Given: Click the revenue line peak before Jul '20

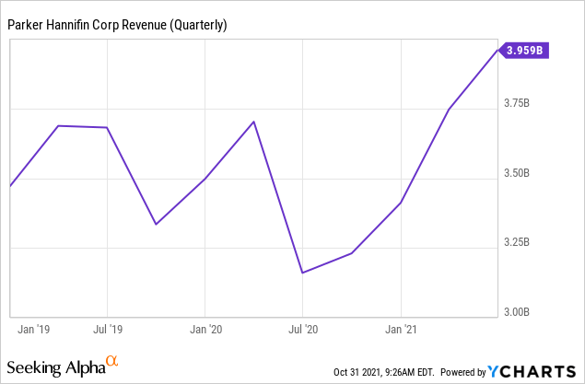Looking at the screenshot, I should pos(253,122).
